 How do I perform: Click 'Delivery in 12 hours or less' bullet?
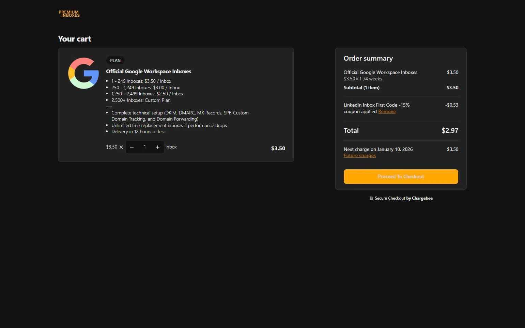(x=138, y=131)
